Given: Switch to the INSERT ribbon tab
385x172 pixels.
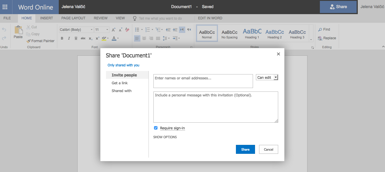Looking at the screenshot, I should pyautogui.click(x=47, y=18).
